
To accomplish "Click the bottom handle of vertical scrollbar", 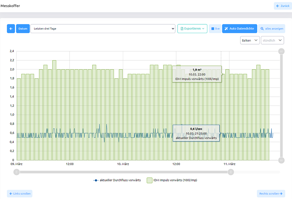I will point(281,160).
